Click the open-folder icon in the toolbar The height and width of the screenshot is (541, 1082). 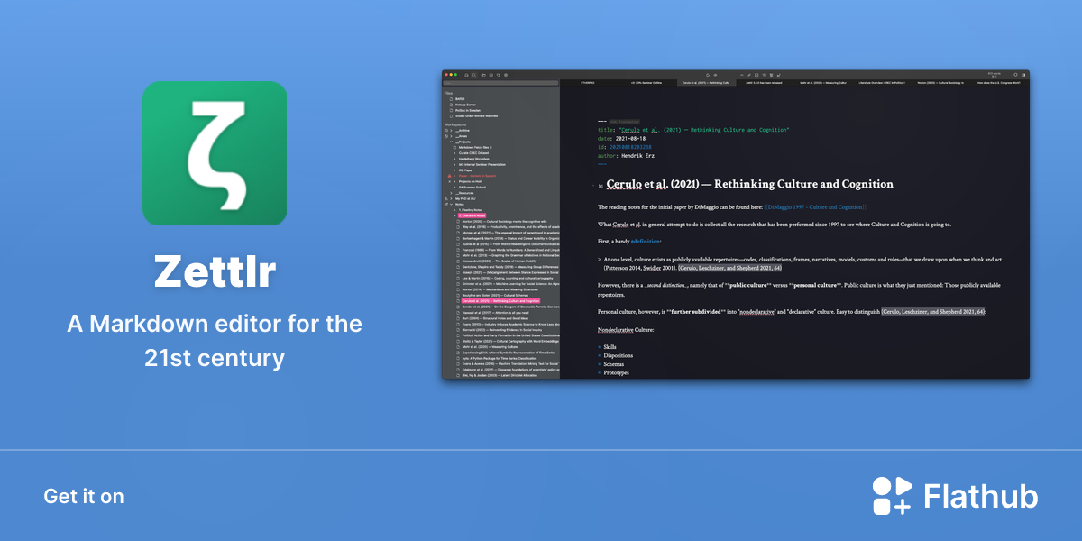point(484,75)
